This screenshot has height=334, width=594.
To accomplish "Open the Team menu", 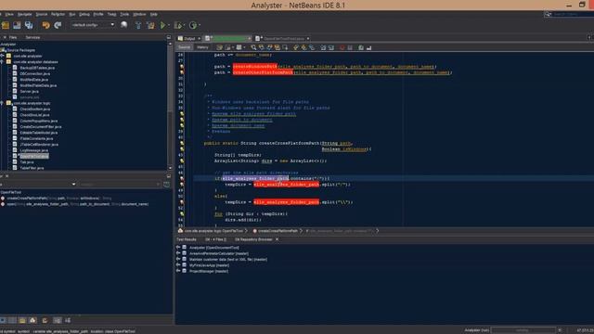I will coord(111,15).
